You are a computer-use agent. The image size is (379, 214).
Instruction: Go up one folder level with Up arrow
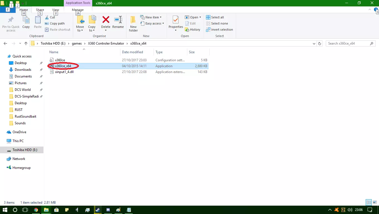26,43
